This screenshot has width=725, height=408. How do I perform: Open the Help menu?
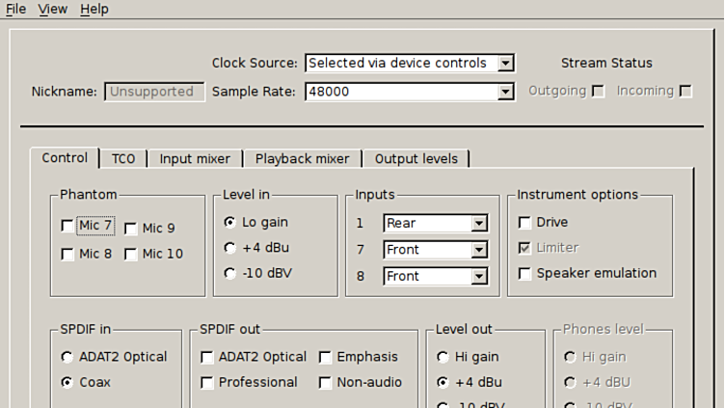(x=94, y=9)
